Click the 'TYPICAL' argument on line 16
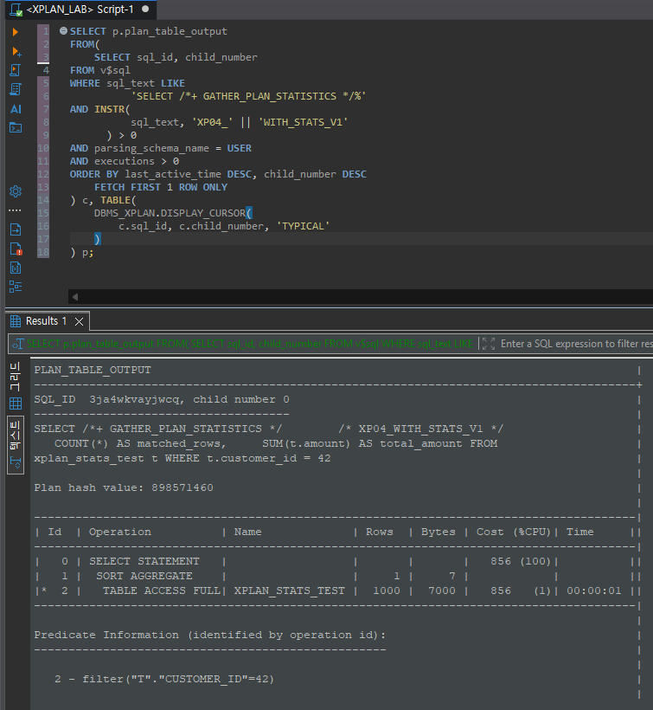This screenshot has height=710, width=653. [x=303, y=226]
